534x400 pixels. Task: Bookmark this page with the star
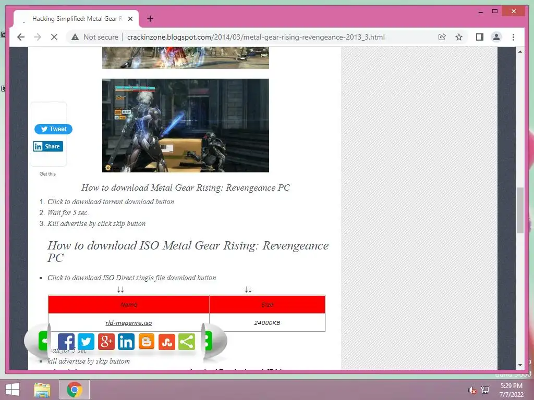pos(459,37)
